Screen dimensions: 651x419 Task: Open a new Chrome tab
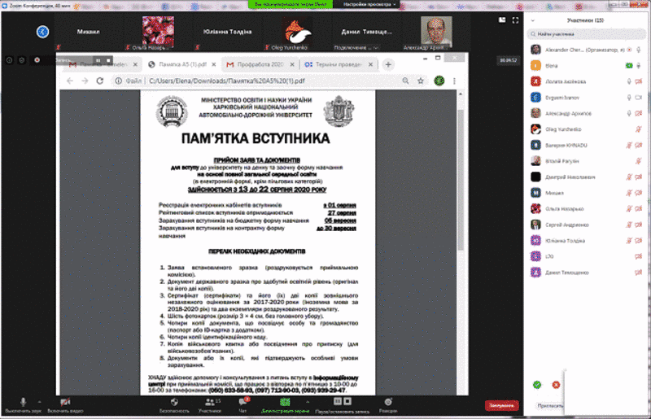tap(388, 64)
